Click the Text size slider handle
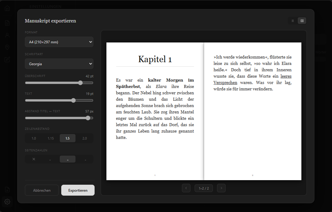 click(x=73, y=100)
